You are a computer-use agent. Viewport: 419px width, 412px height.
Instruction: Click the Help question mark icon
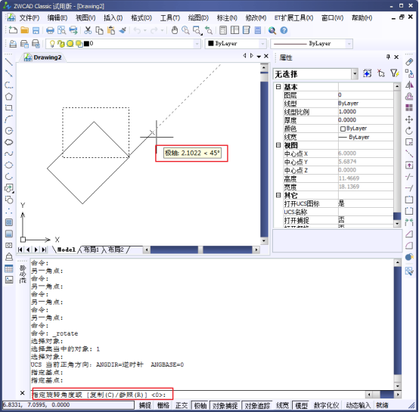pos(284,30)
